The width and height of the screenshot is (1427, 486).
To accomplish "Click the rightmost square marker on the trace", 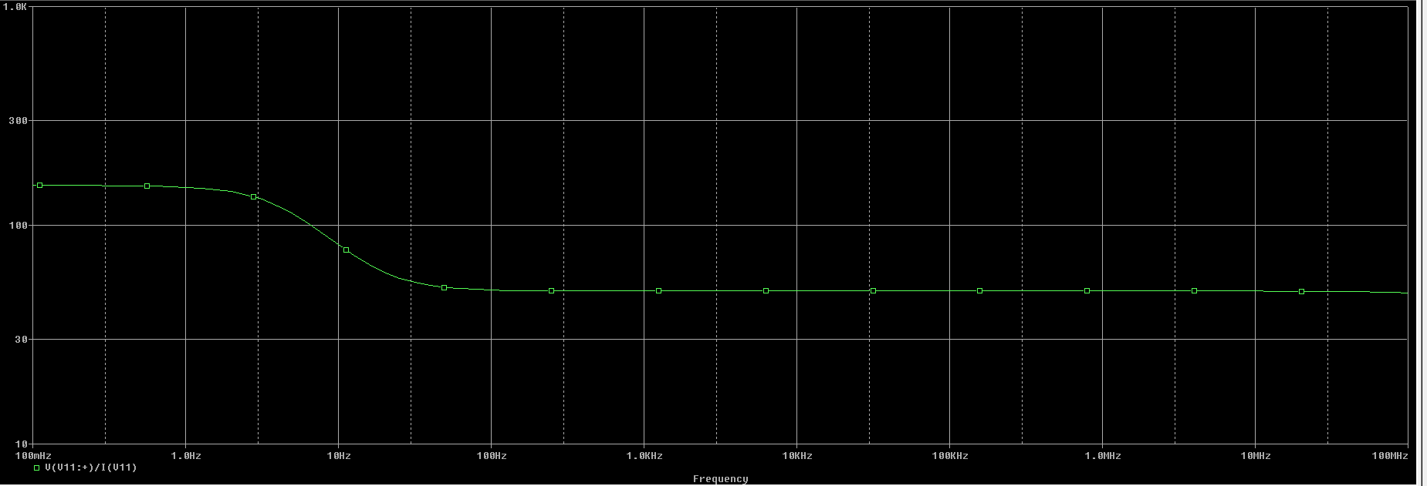I will click(x=1301, y=291).
